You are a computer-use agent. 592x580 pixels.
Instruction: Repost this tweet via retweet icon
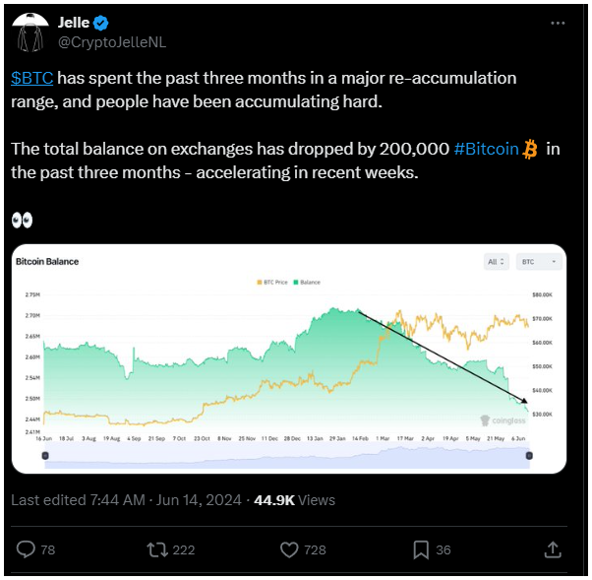[157, 548]
